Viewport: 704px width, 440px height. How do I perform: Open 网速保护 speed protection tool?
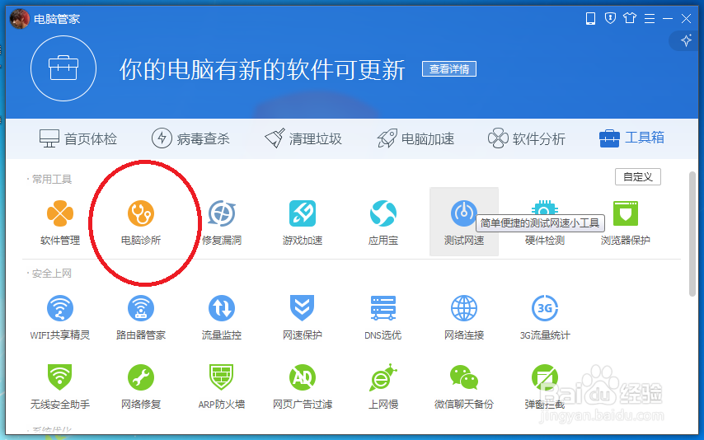tap(303, 317)
